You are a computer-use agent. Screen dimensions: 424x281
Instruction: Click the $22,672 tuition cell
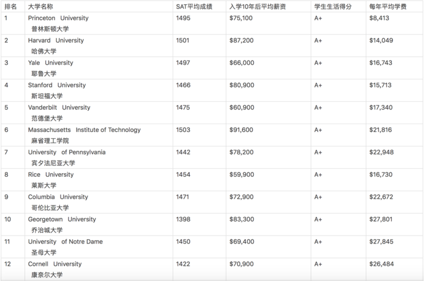381,197
